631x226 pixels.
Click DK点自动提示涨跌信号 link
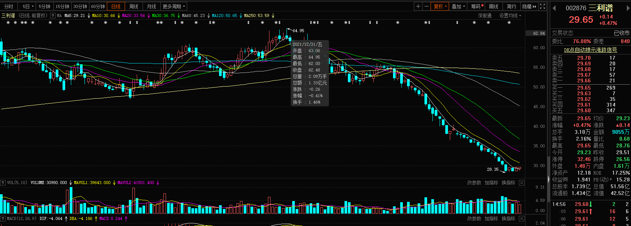tap(590, 50)
